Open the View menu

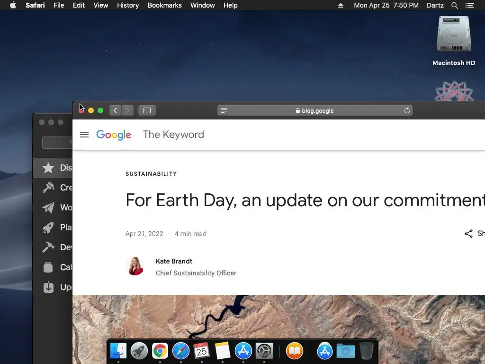(101, 5)
